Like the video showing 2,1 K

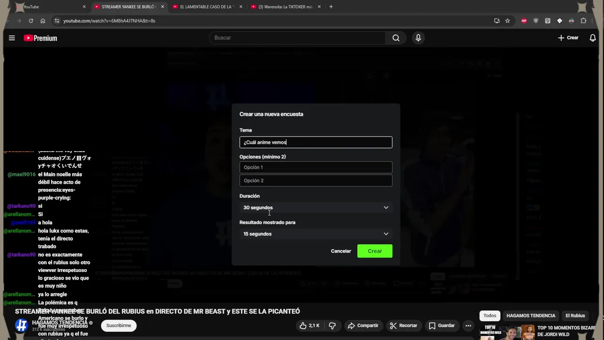[310, 325]
